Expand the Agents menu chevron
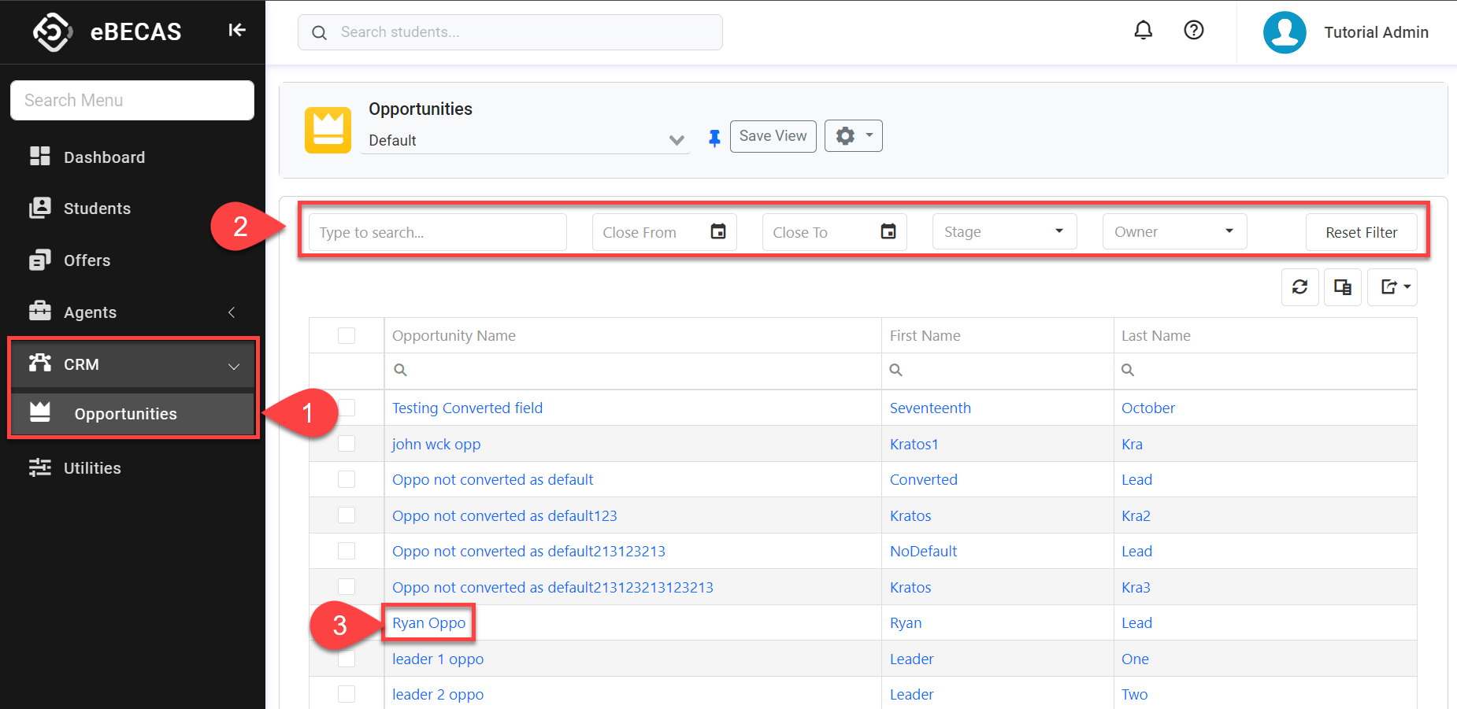The width and height of the screenshot is (1457, 709). [x=232, y=312]
